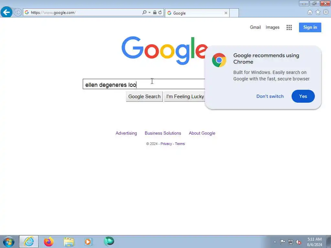Click the Sign in button

point(310,27)
